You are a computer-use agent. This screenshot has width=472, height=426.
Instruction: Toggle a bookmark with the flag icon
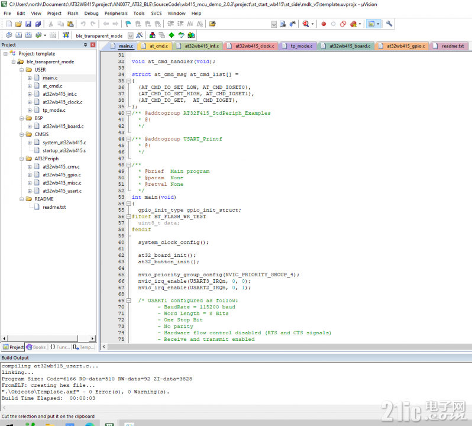tap(128, 24)
